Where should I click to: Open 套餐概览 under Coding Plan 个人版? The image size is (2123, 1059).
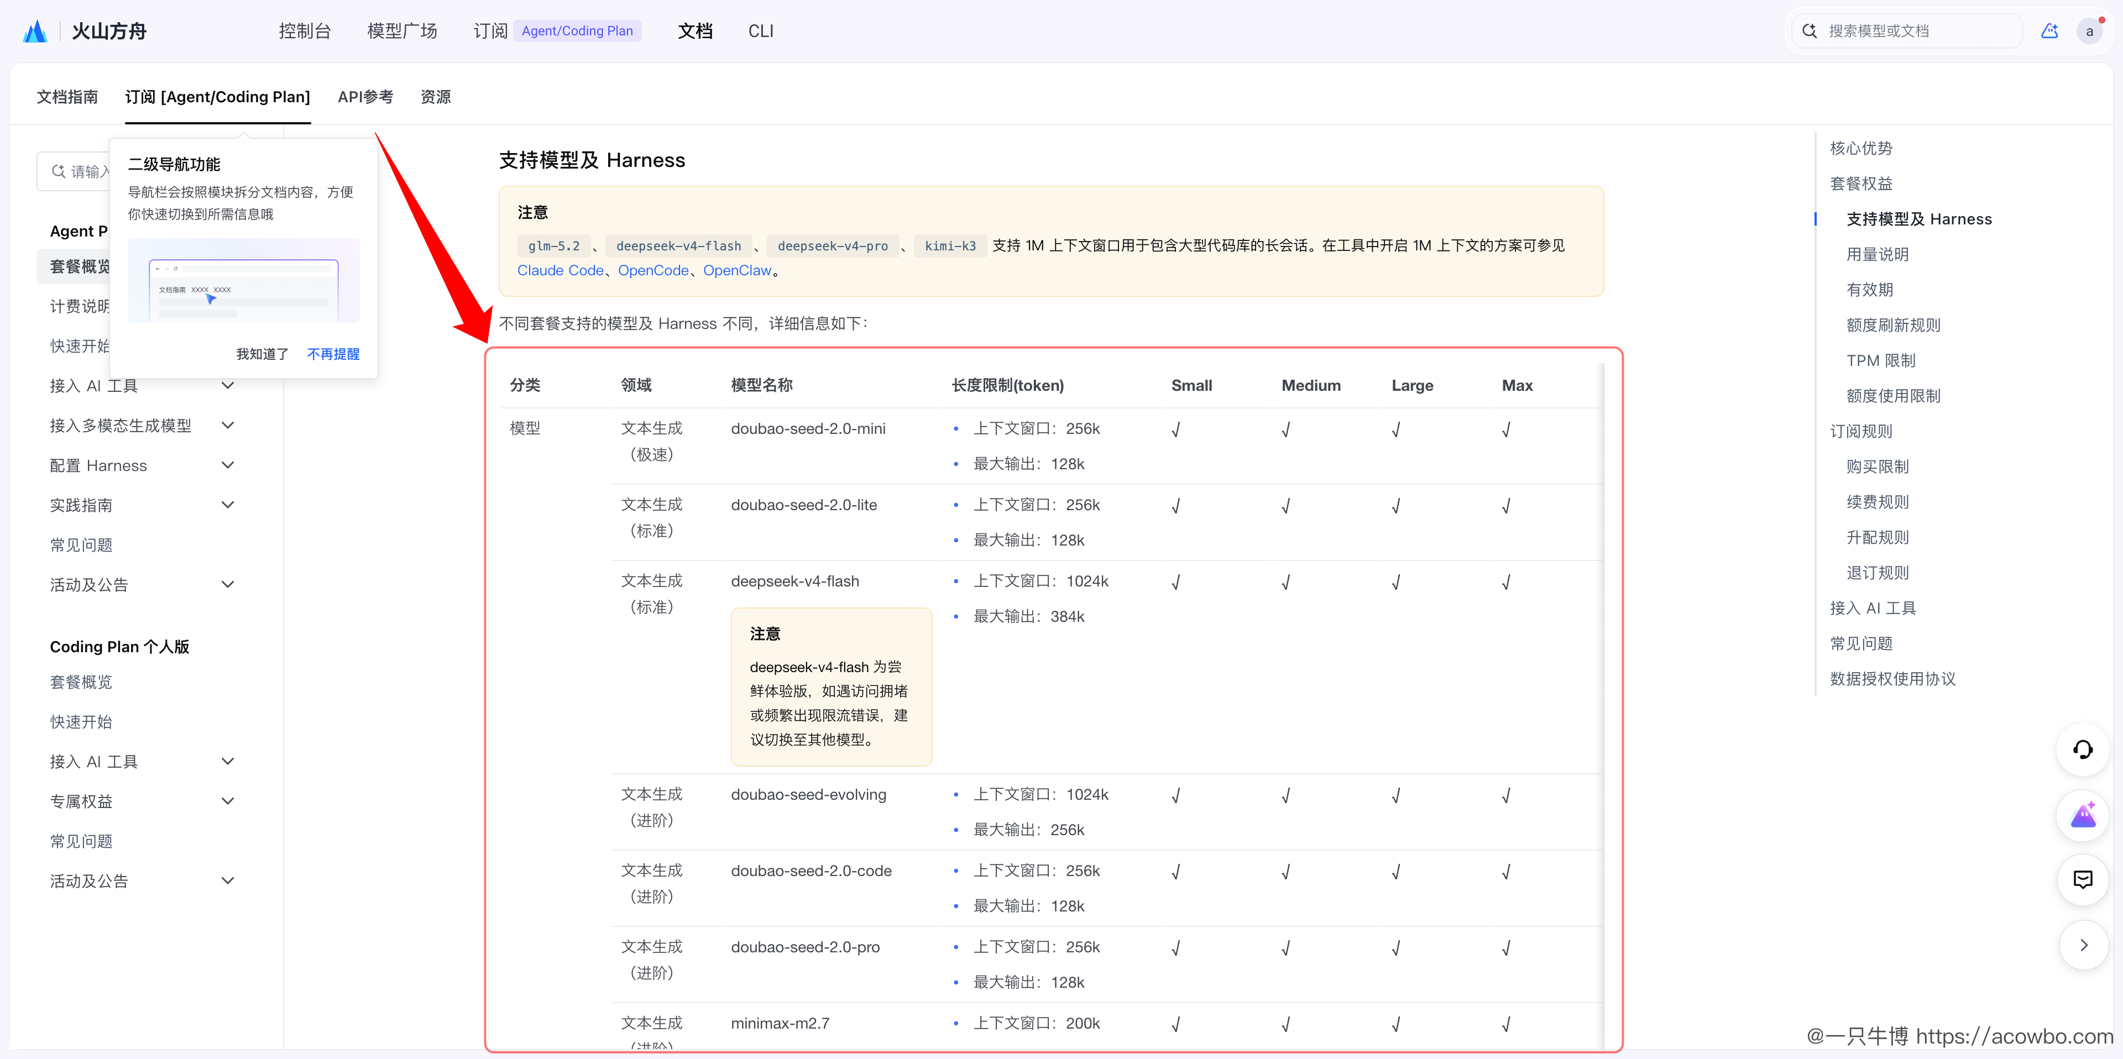pos(81,681)
